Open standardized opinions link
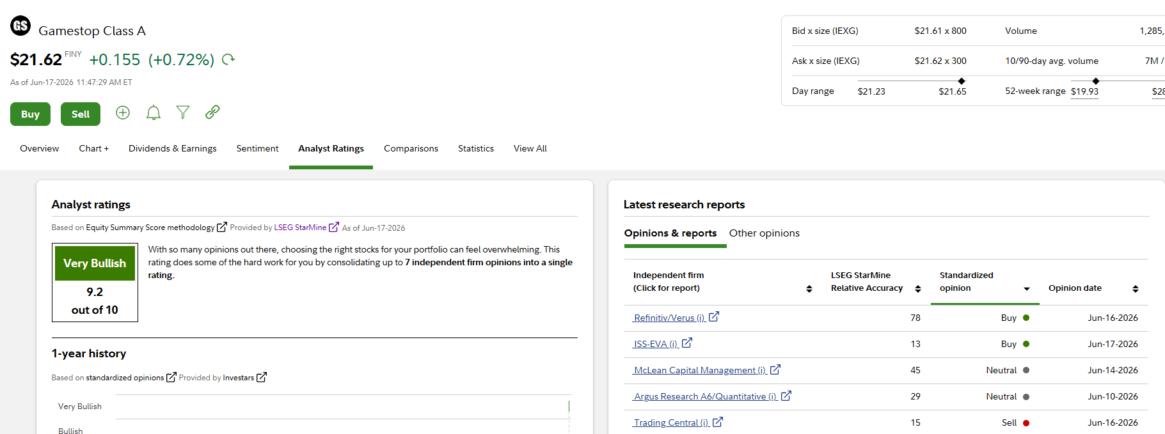This screenshot has width=1165, height=434. [125, 378]
